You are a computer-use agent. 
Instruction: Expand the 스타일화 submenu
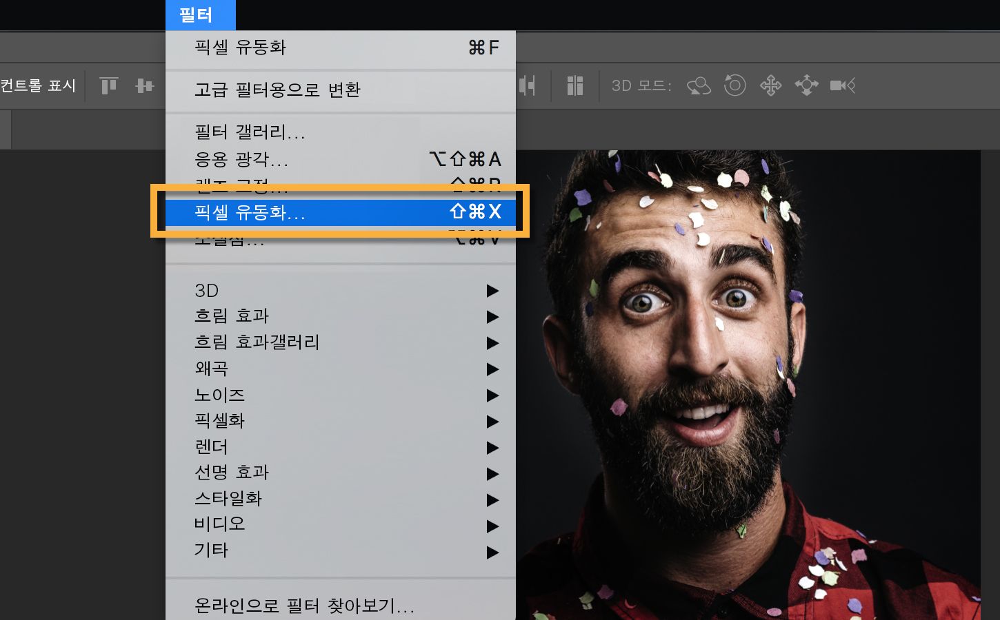228,499
